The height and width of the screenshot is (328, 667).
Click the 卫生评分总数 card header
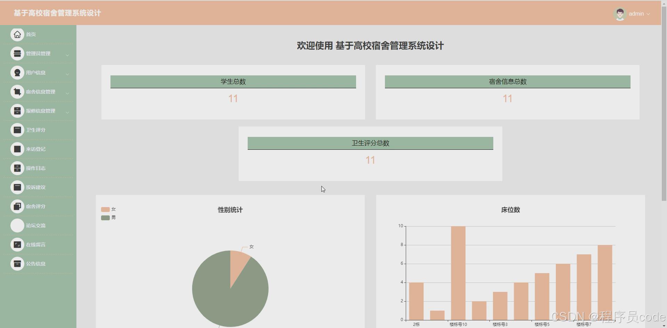pyautogui.click(x=370, y=143)
